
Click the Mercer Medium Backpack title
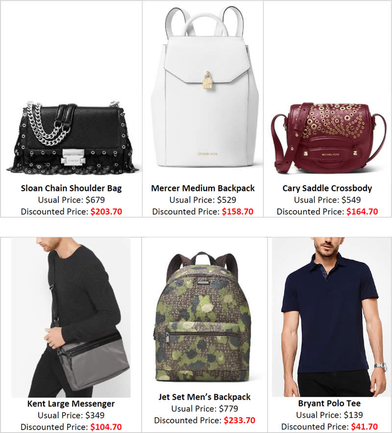(x=203, y=188)
